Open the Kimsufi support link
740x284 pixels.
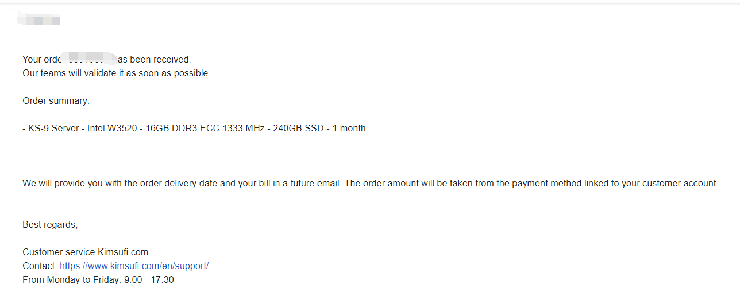tap(134, 266)
